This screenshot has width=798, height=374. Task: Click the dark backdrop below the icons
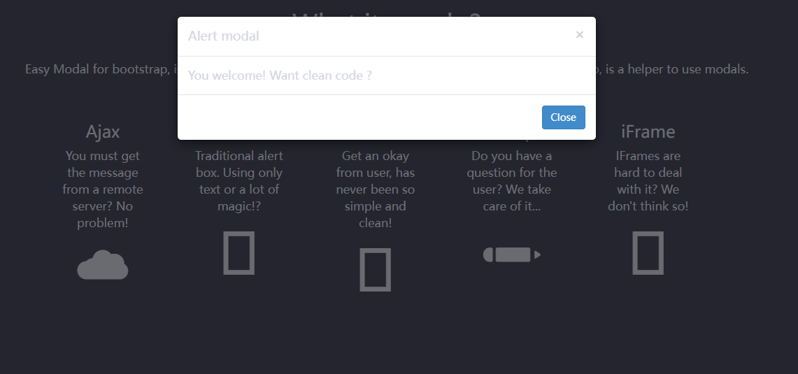point(399,336)
